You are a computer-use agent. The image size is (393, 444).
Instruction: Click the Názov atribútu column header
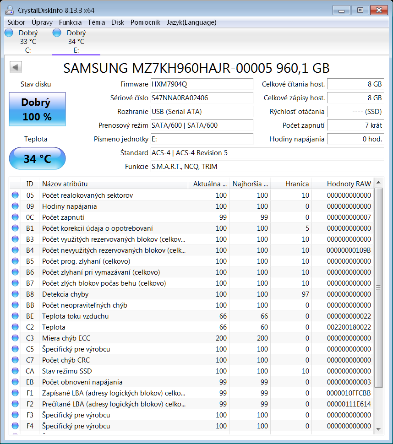(114, 184)
